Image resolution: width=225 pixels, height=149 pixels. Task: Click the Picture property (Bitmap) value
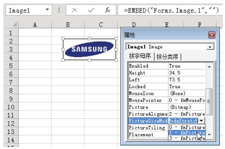(x=187, y=107)
